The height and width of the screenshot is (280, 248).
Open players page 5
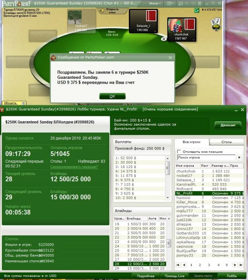[226, 265]
